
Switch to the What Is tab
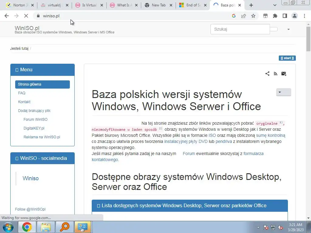[121, 5]
